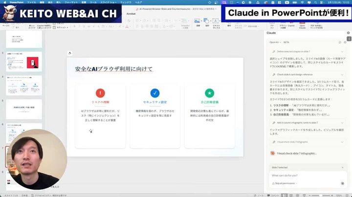Open the ファイル menu
352x197 pixels.
click(x=31, y=2)
